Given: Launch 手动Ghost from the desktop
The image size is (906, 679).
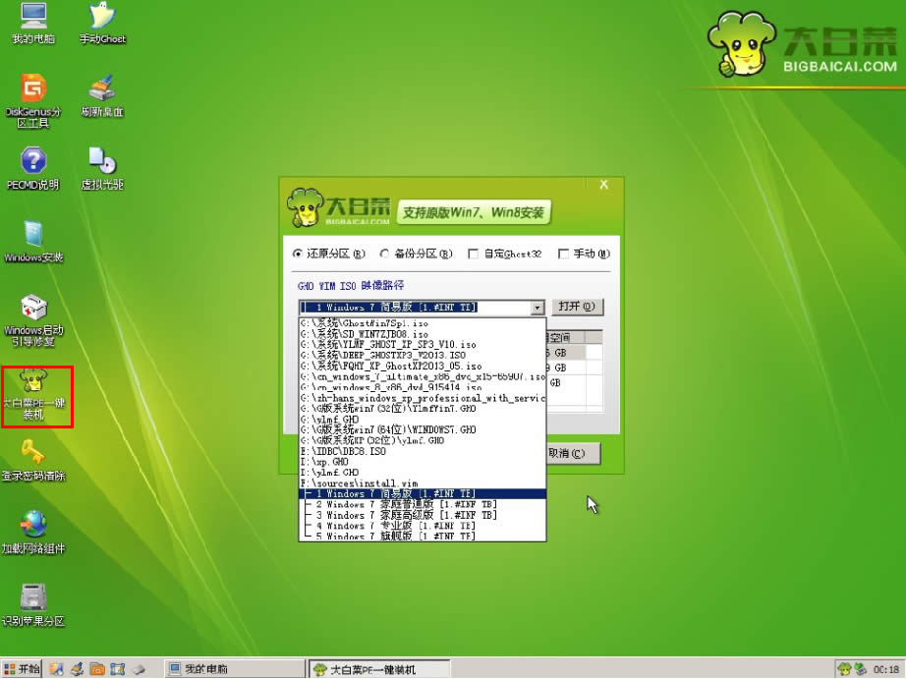Looking at the screenshot, I should coord(101,22).
